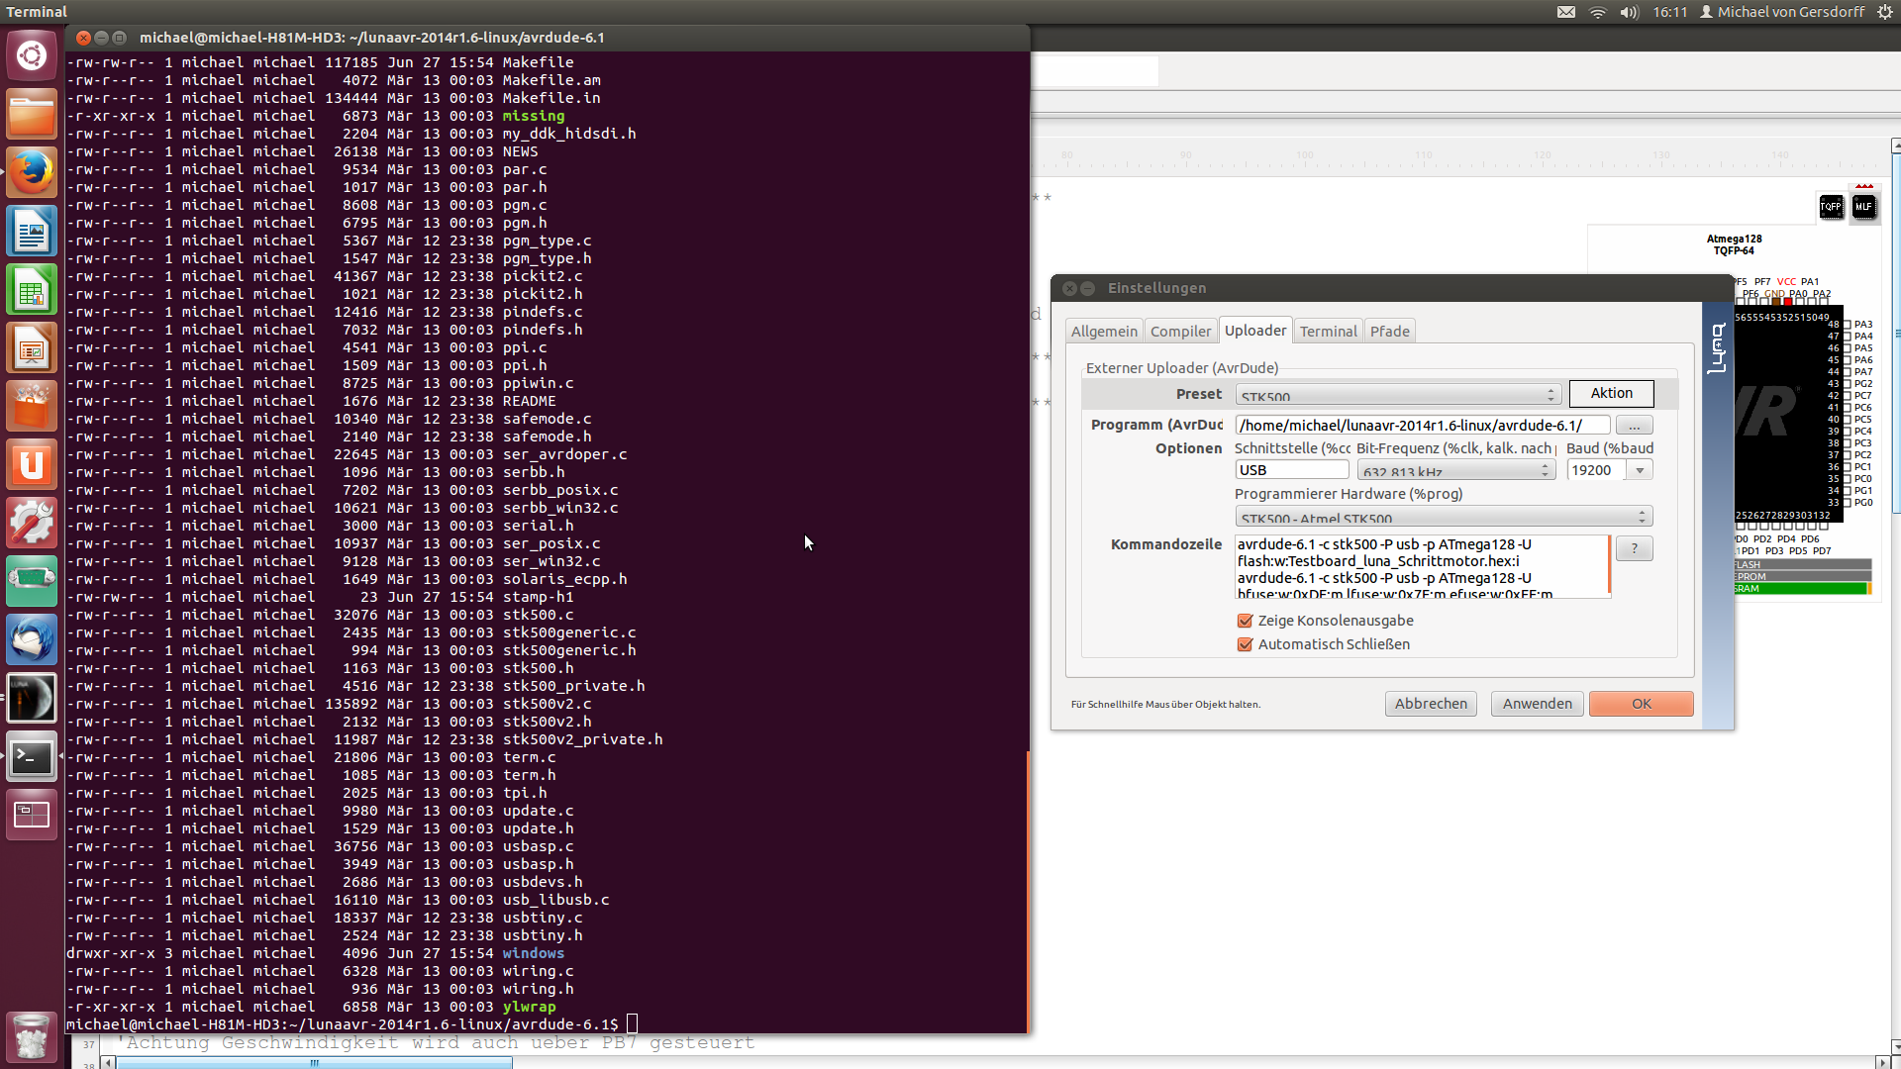Open System Settings wrench-and-gear icon

(x=32, y=524)
